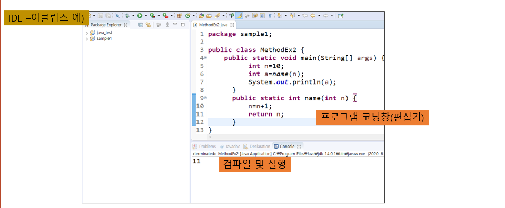Open Package Explorer View Menu dots
This screenshot has width=505, height=208.
pyautogui.click(x=167, y=25)
